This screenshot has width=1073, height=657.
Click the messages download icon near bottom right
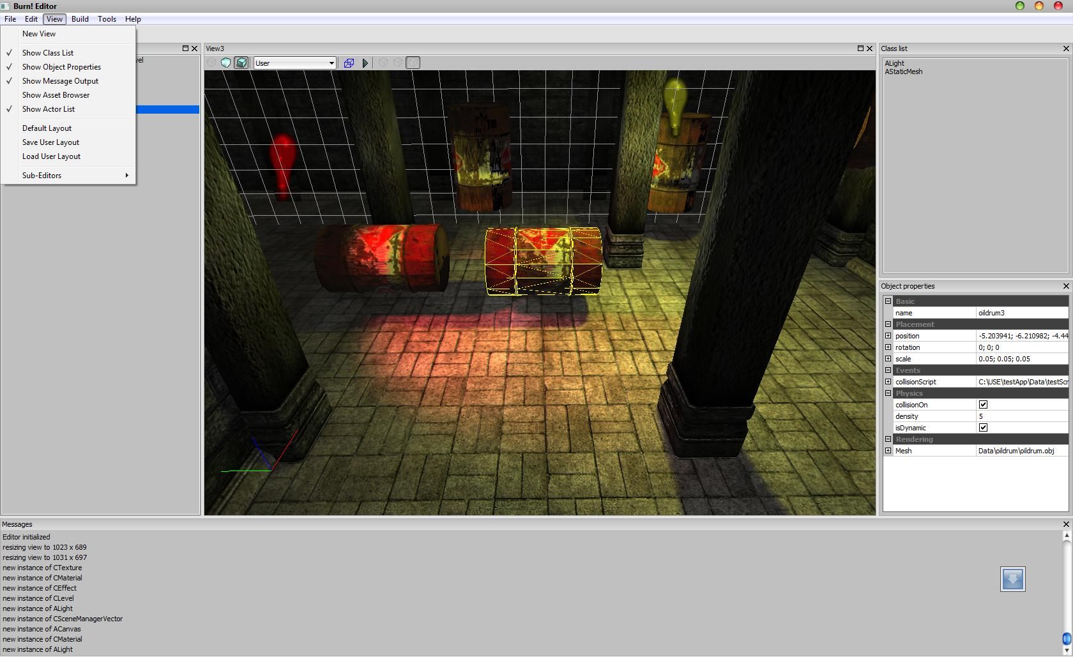[1013, 579]
